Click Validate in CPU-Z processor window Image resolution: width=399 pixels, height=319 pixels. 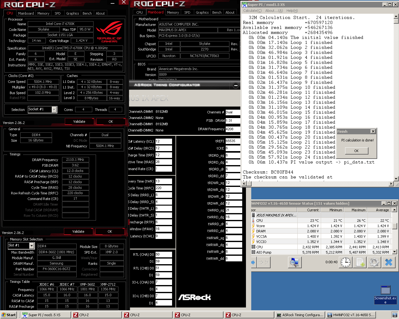pos(79,121)
